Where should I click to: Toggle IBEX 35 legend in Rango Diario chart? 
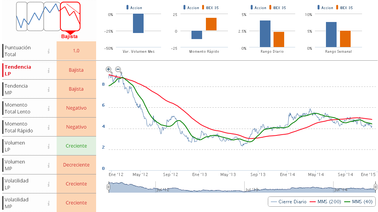(277, 8)
